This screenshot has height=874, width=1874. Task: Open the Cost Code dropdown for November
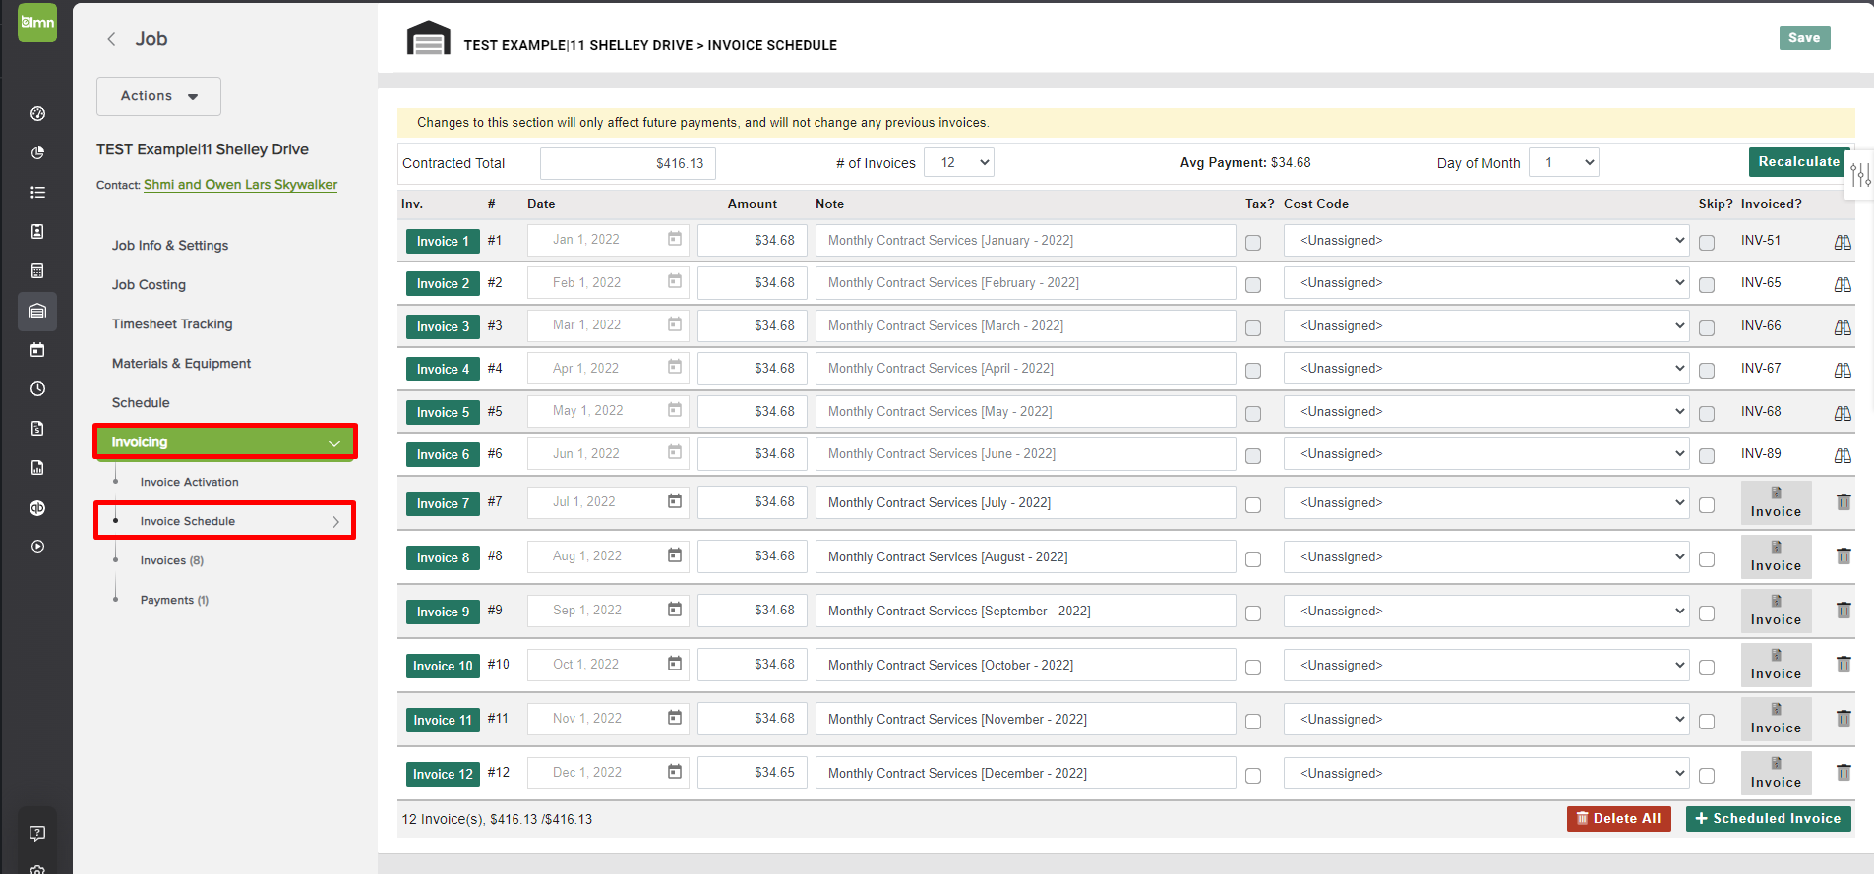(x=1486, y=719)
